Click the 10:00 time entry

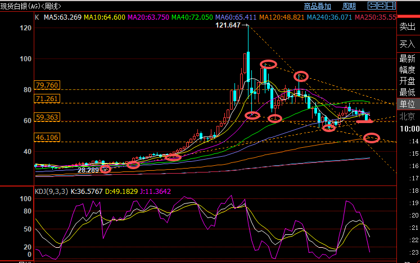[409, 129]
